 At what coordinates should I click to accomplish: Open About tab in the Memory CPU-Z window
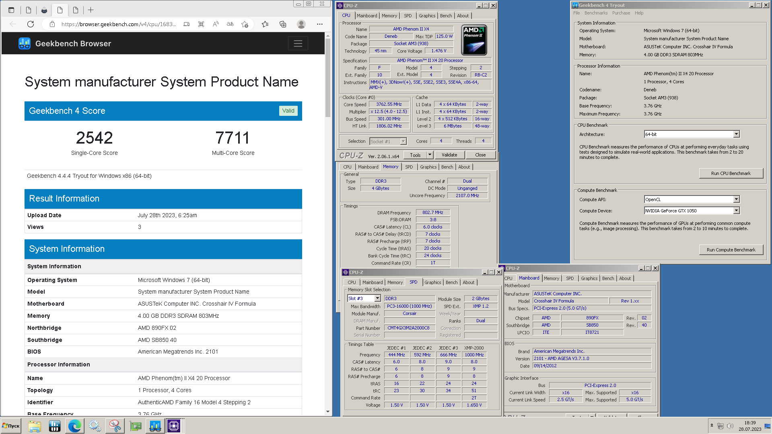[464, 167]
